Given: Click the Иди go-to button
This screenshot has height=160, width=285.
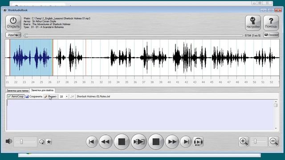Looking at the screenshot, I should tap(13, 35).
